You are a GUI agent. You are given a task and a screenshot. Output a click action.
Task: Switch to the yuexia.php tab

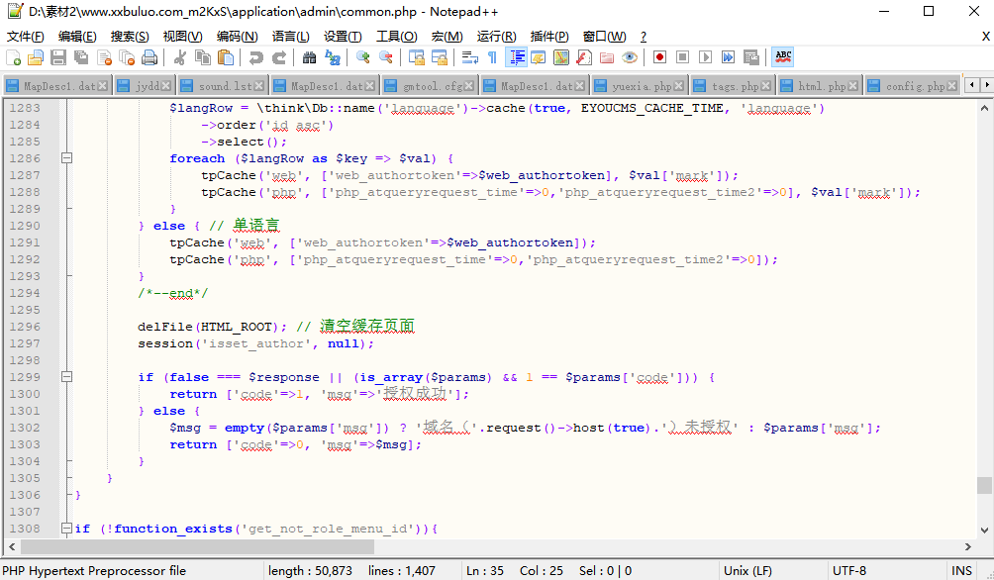[x=641, y=86]
